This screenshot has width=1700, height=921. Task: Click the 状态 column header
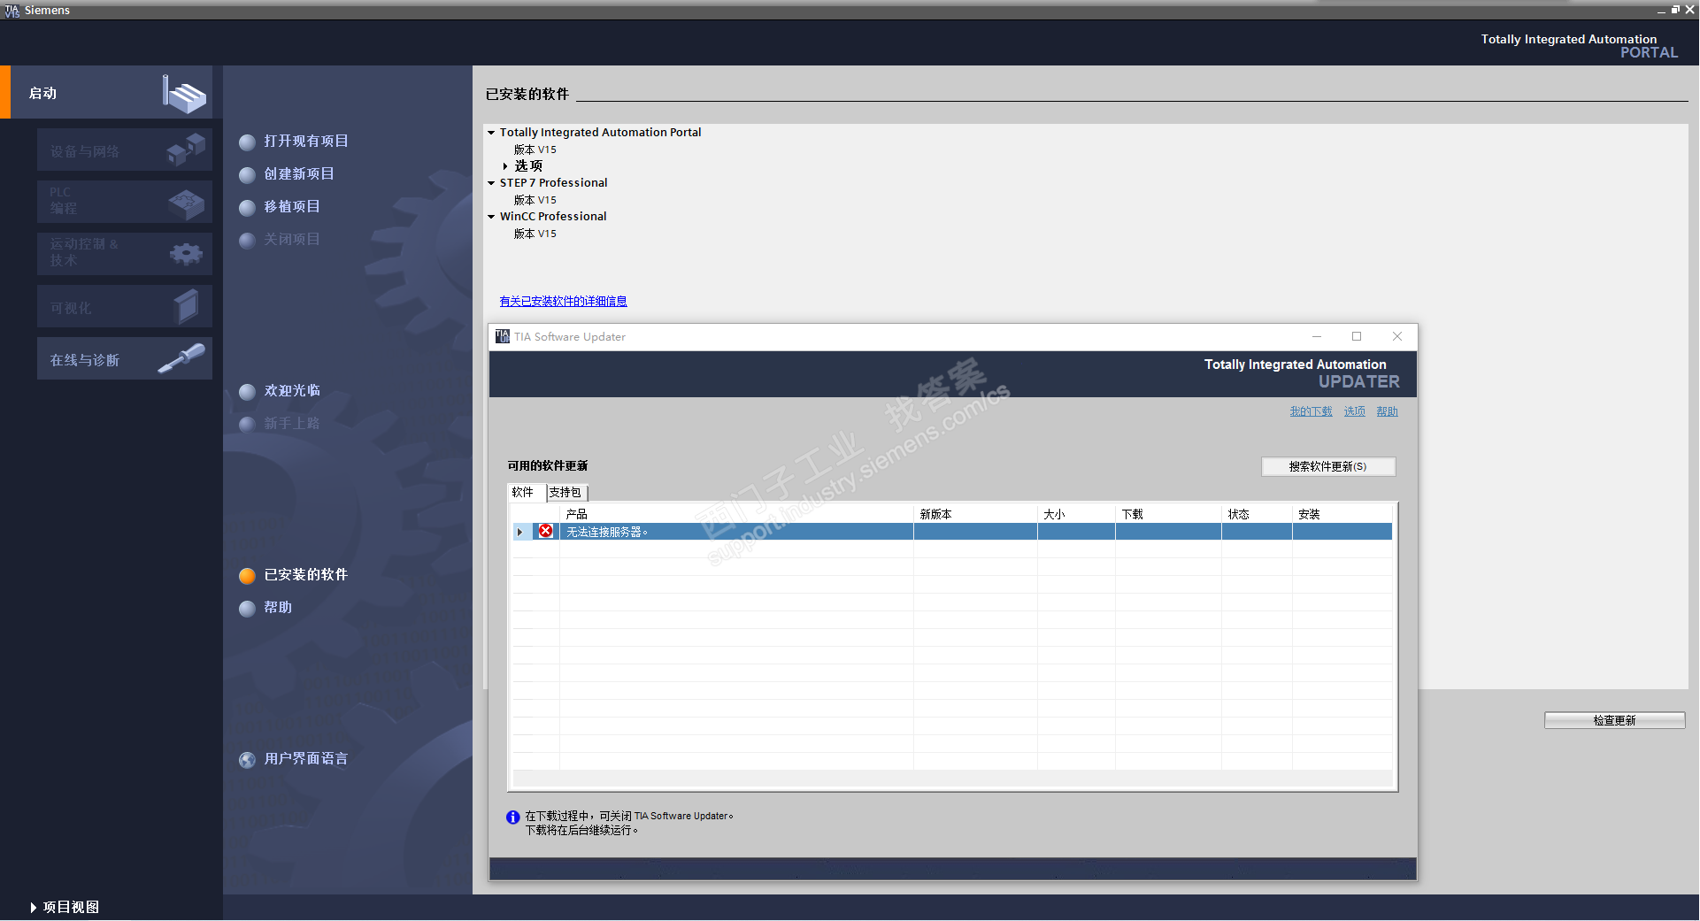pyautogui.click(x=1257, y=515)
